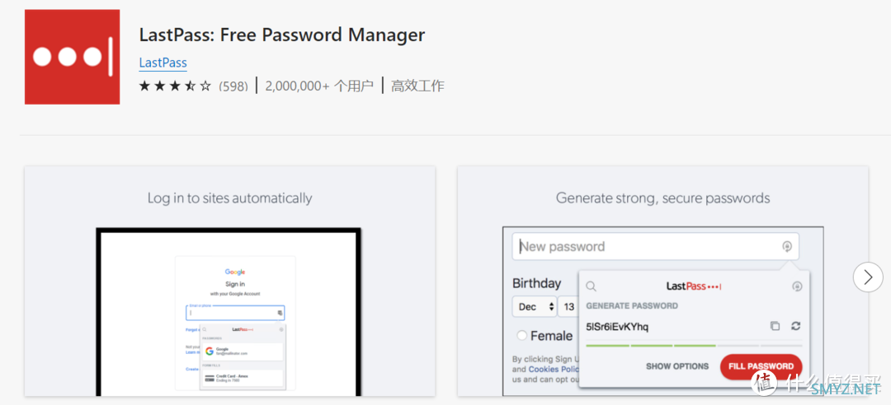
Task: Click SHOW OPTIONS in the password popup
Action: [x=677, y=366]
